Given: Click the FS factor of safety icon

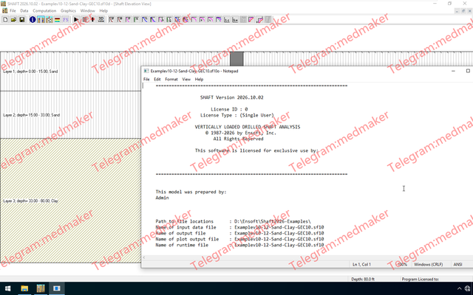Looking at the screenshot, I should 66,20.
